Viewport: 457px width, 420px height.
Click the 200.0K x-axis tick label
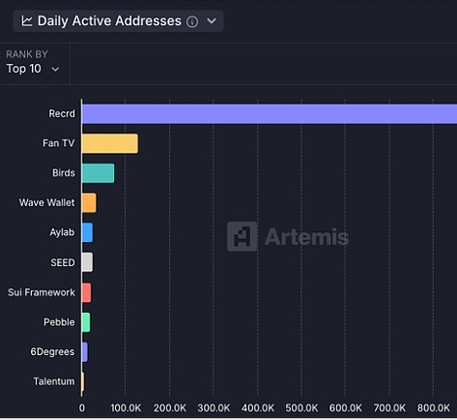170,408
